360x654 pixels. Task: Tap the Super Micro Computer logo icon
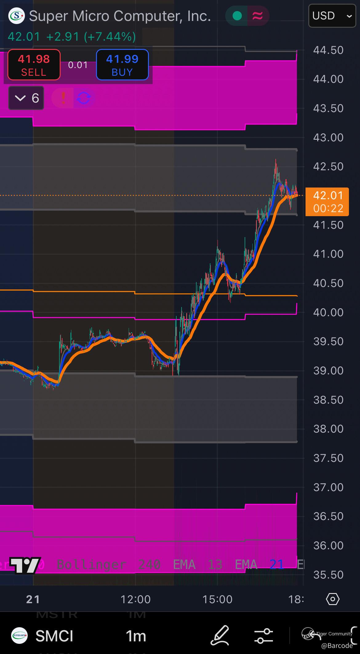pos(16,16)
